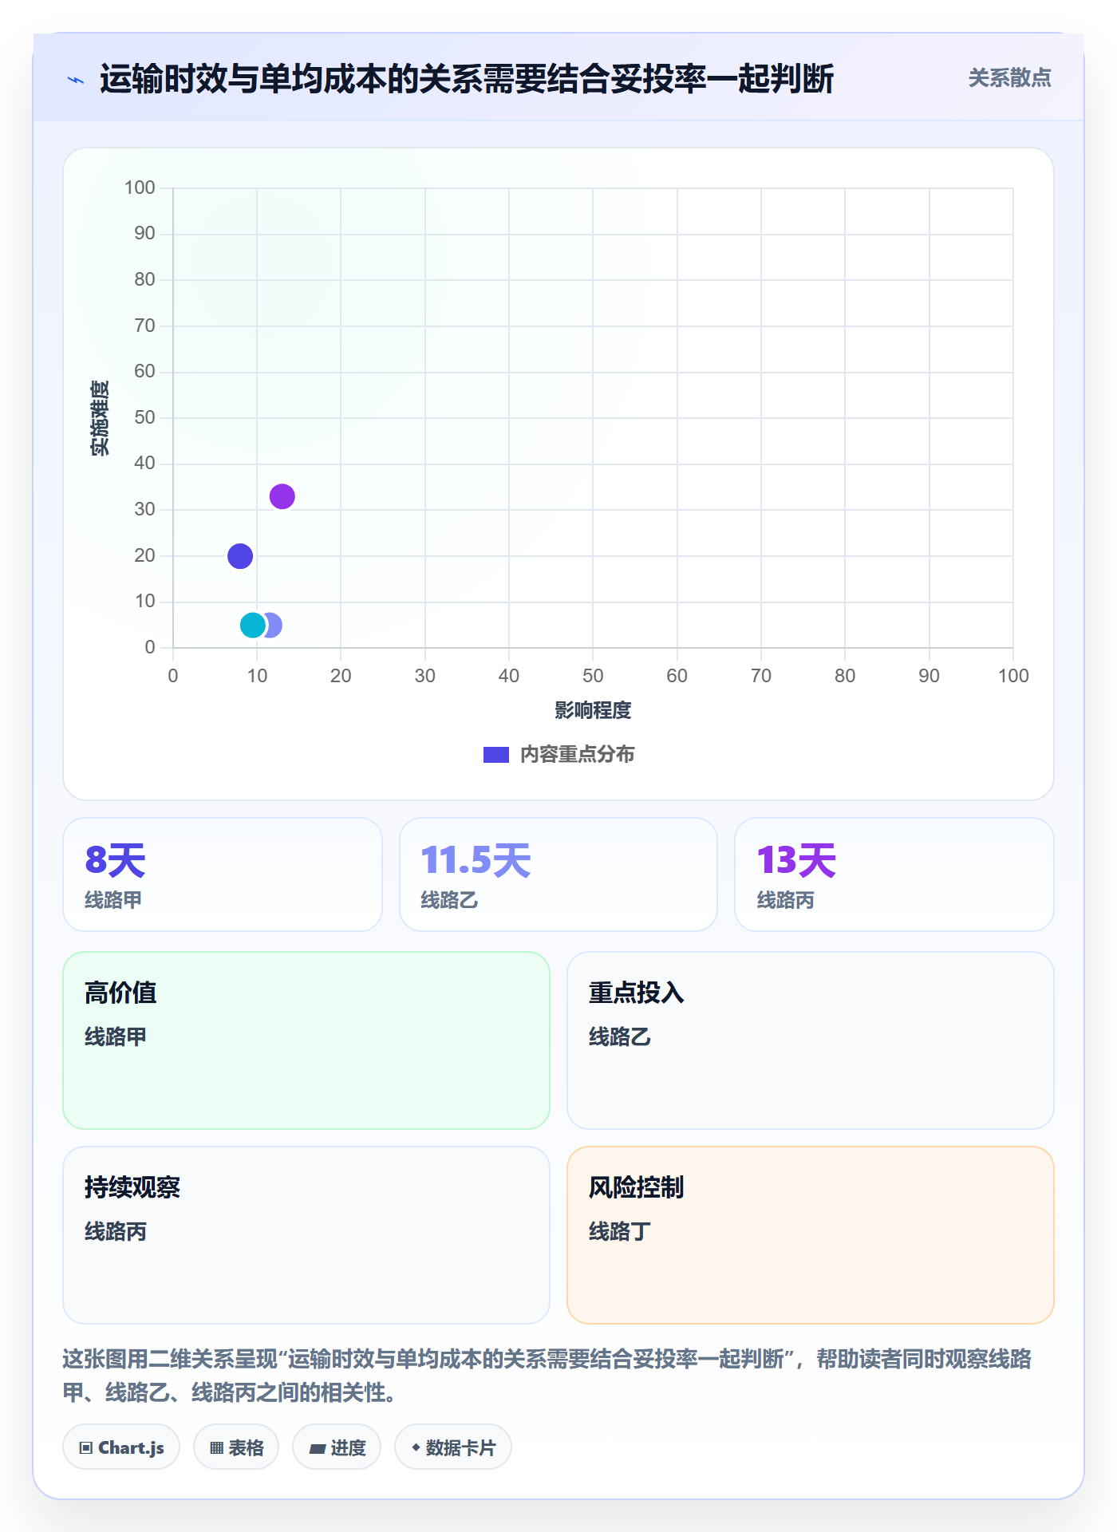This screenshot has width=1117, height=1532.
Task: Click the 8天 stat value
Action: coord(116,860)
